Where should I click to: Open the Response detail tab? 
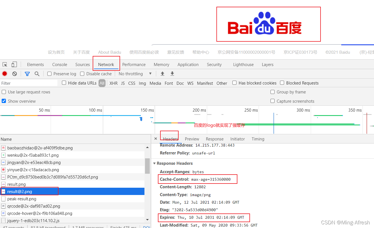click(x=215, y=139)
